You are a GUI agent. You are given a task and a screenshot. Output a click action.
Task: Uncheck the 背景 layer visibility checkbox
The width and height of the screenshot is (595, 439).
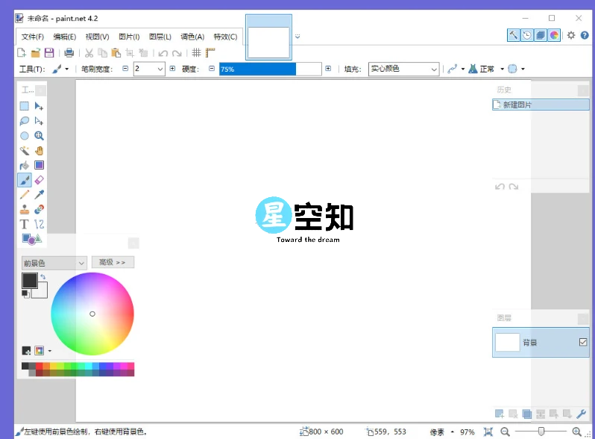coord(583,342)
